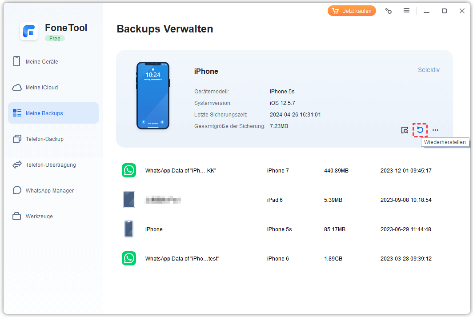Switch to Telefon-Übertragung

[x=51, y=165]
